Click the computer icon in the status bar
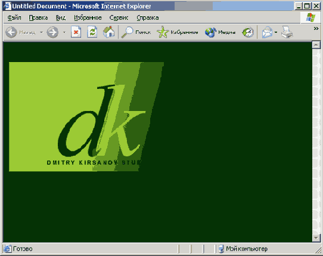 point(221,249)
